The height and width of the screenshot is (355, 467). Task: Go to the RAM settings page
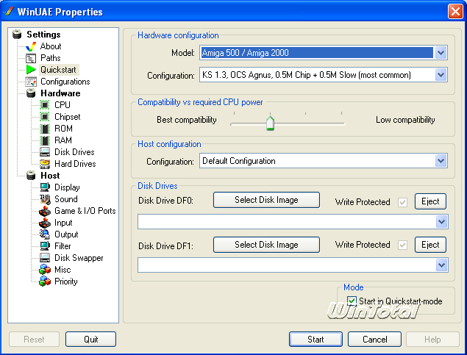pos(63,140)
